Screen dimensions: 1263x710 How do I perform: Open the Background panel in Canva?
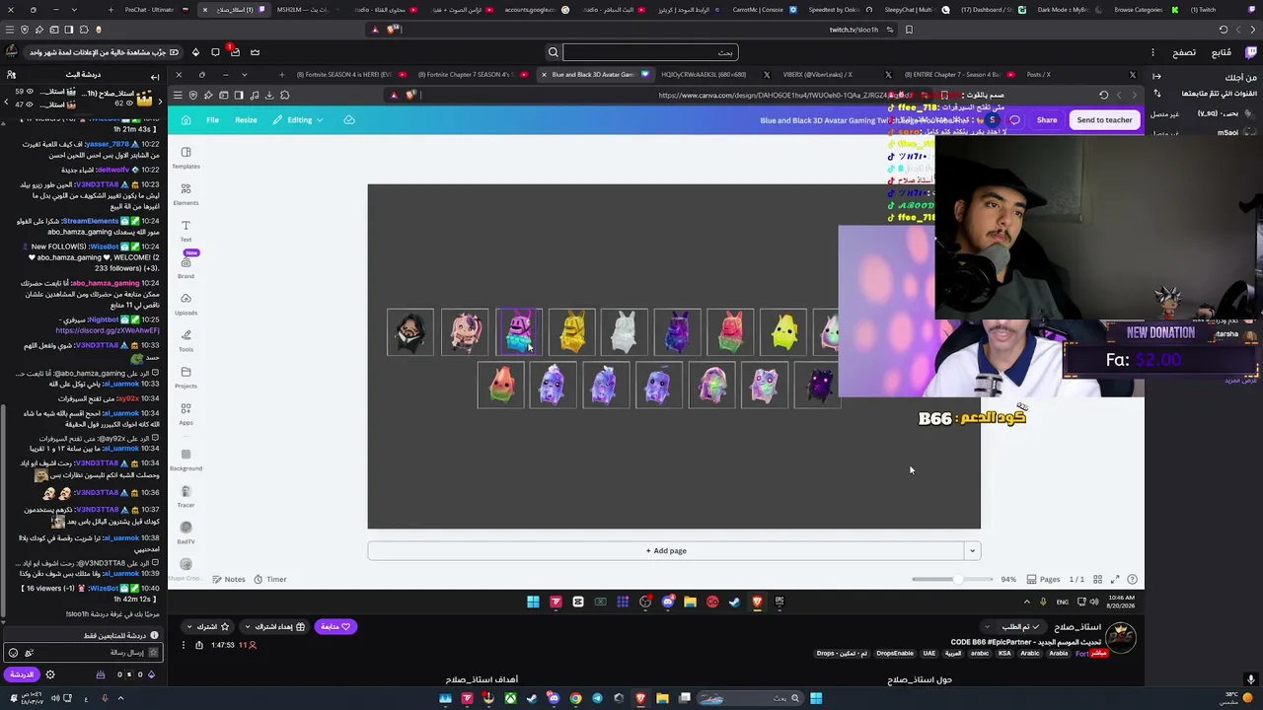[x=186, y=460]
